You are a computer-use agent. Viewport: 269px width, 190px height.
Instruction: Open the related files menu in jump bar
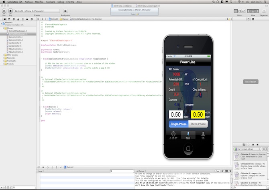[x=39, y=19]
